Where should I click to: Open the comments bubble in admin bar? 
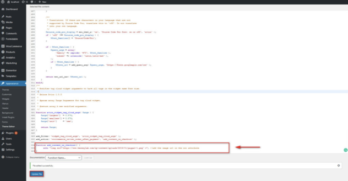click(x=32, y=2)
